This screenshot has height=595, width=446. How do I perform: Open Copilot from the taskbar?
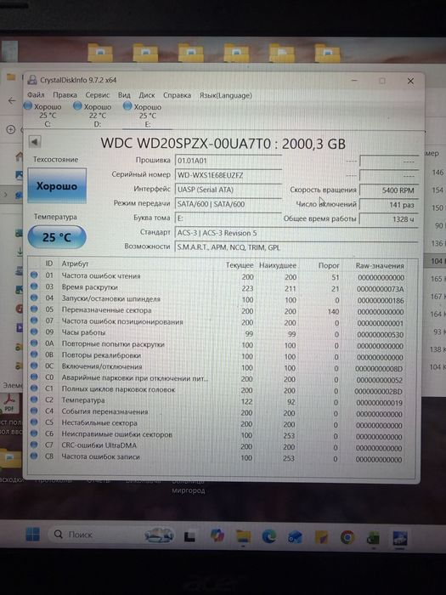(x=217, y=535)
